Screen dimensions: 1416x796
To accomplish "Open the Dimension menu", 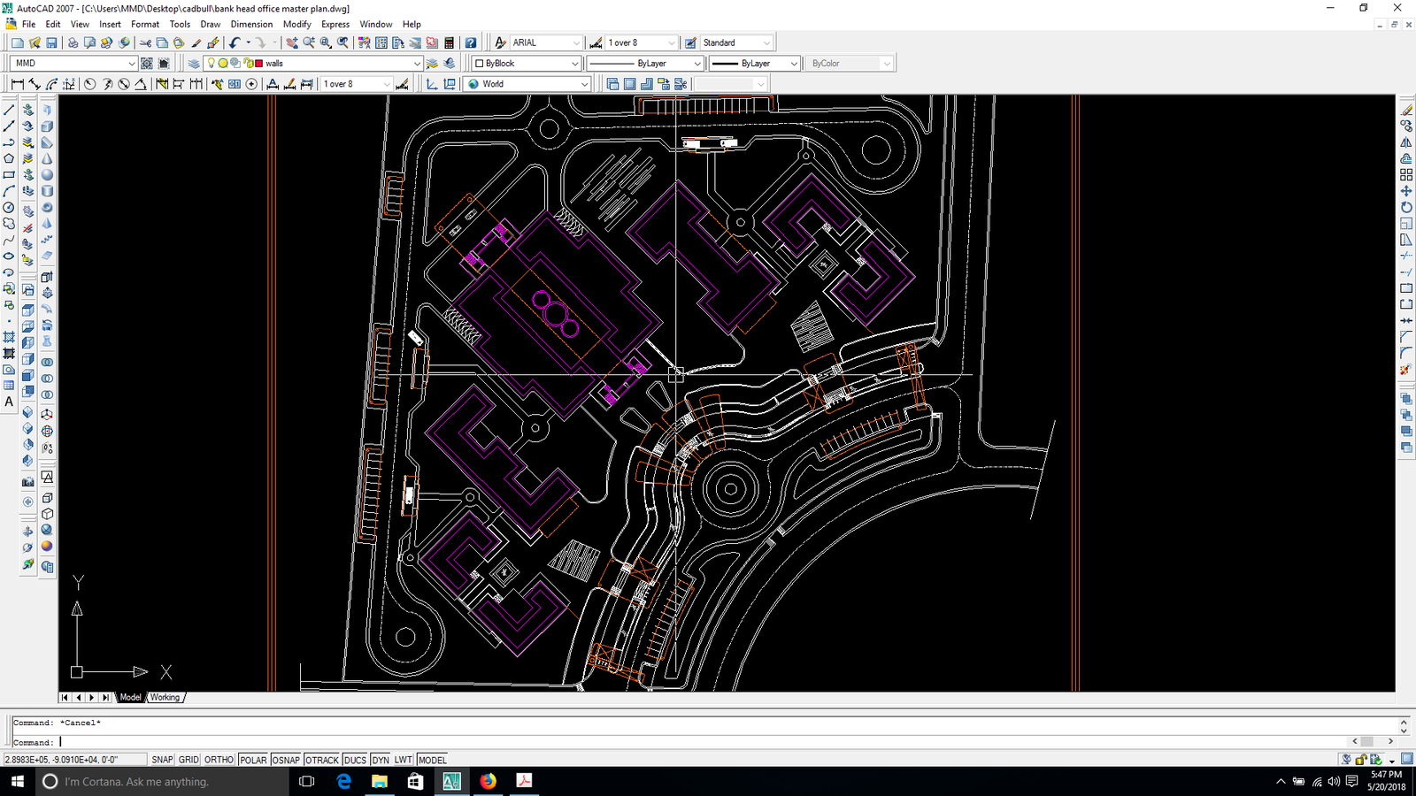I will click(251, 24).
